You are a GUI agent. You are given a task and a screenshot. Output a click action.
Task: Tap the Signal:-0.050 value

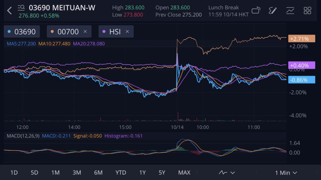tap(88, 136)
